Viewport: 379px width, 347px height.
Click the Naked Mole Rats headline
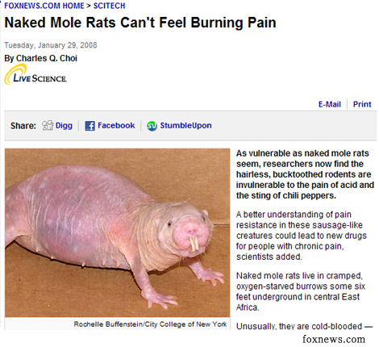click(140, 23)
